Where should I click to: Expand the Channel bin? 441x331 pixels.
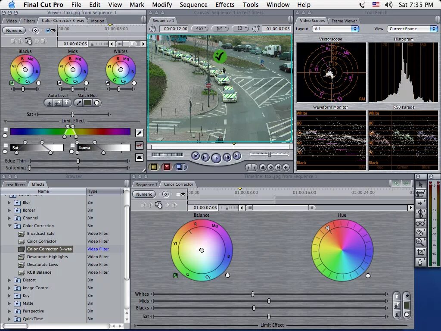(x=9, y=218)
